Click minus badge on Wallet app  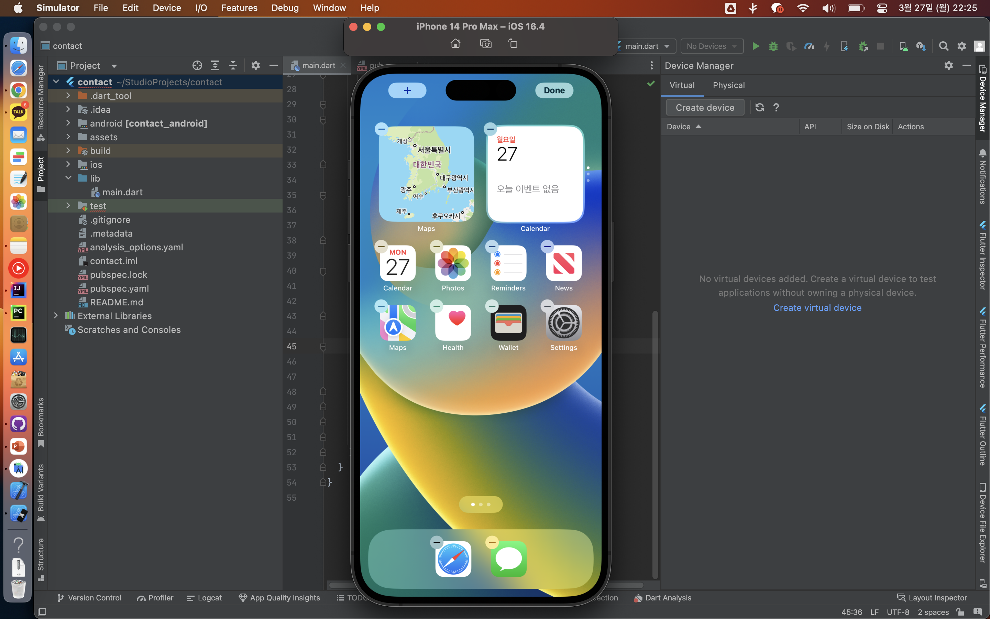point(492,306)
